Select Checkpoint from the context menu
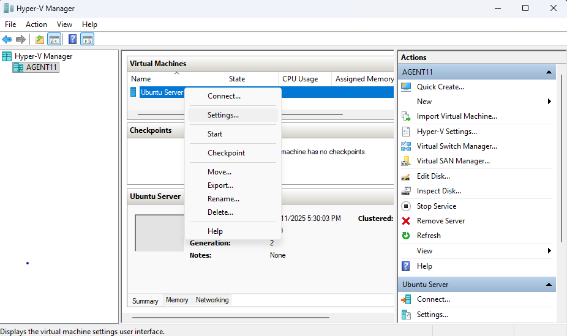 pyautogui.click(x=226, y=153)
